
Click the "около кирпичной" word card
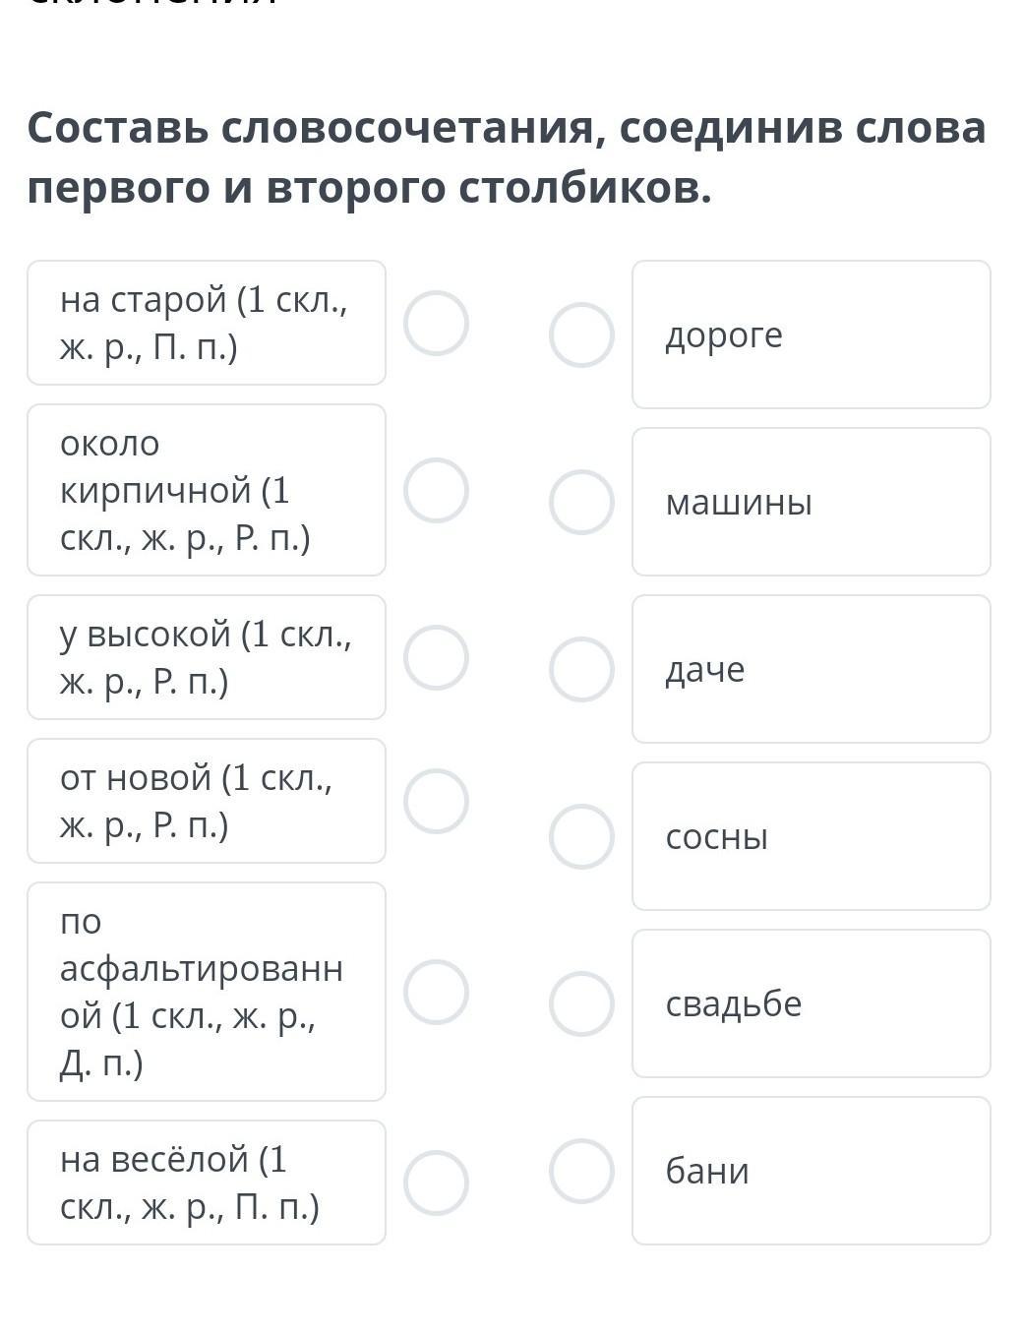pos(207,490)
